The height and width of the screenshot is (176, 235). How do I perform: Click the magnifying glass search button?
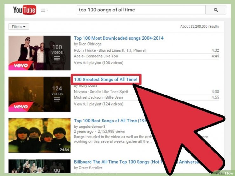coord(216,10)
